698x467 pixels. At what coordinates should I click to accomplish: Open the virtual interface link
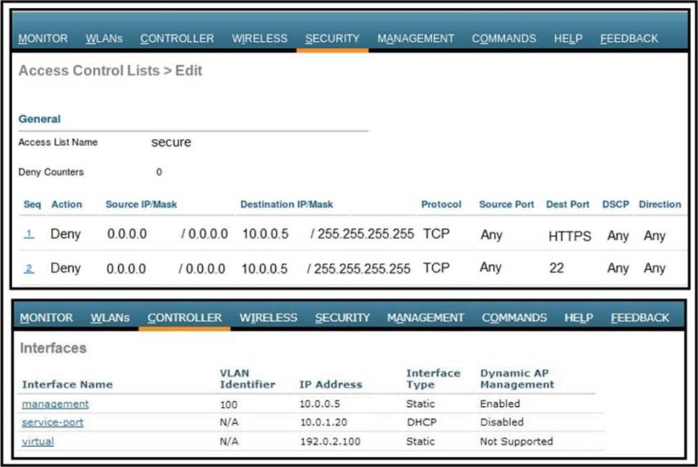tap(37, 441)
